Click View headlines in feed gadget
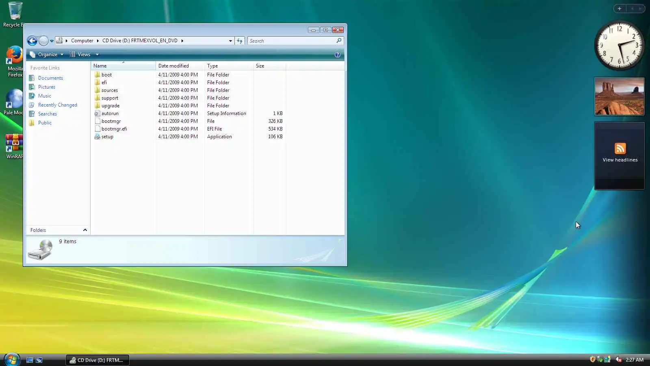 pyautogui.click(x=620, y=160)
